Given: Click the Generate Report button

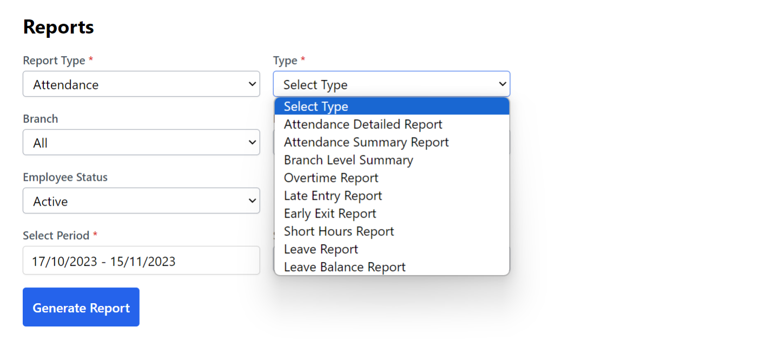Looking at the screenshot, I should click(81, 307).
